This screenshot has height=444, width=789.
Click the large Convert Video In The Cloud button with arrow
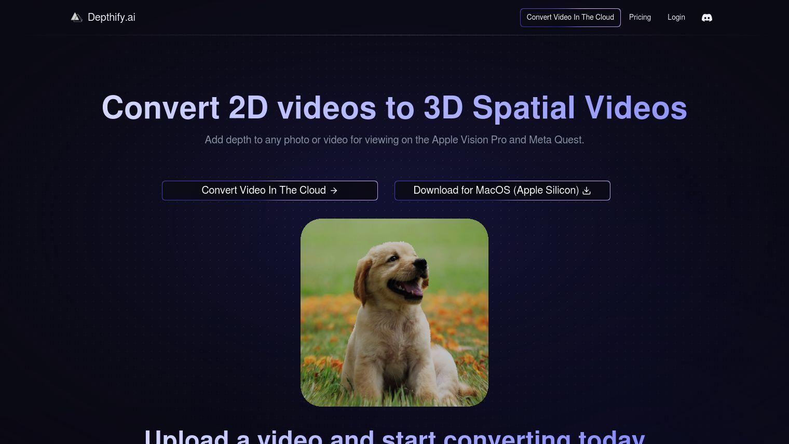270,191
